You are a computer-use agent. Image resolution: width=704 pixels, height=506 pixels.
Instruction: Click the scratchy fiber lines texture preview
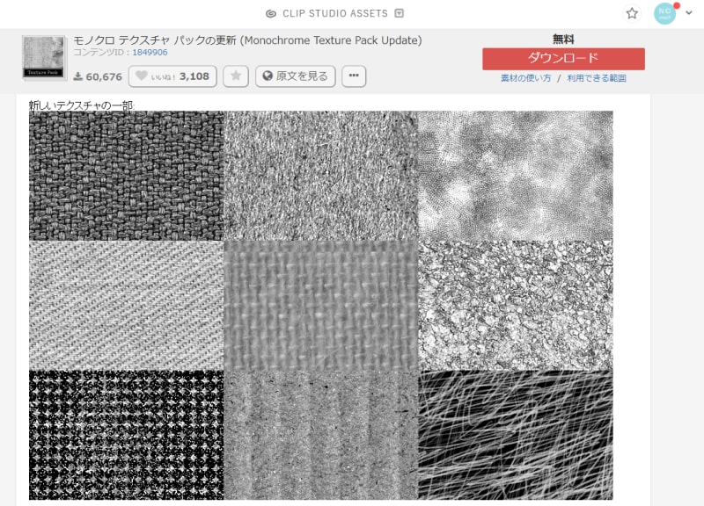coord(516,435)
